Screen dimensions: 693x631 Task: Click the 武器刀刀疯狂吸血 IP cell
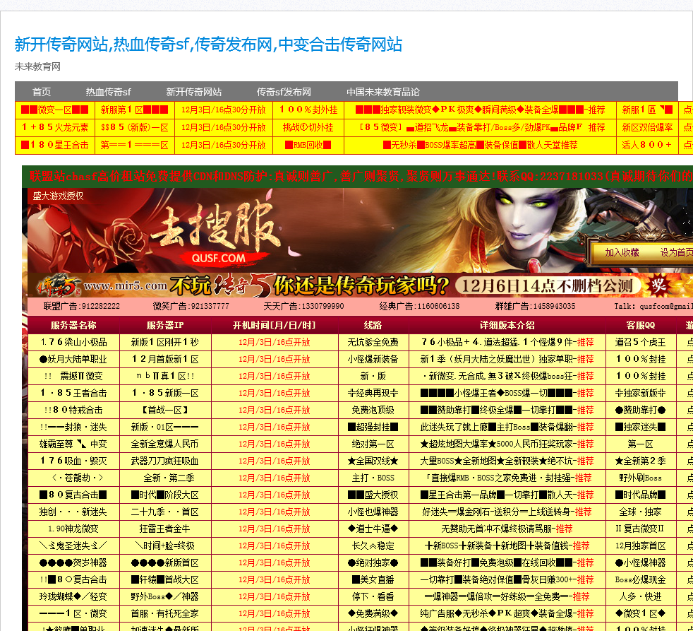click(165, 461)
